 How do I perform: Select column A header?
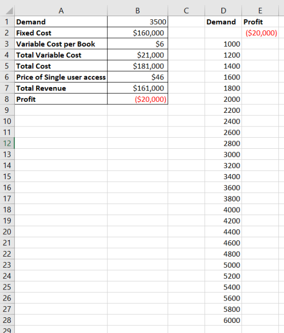click(61, 11)
